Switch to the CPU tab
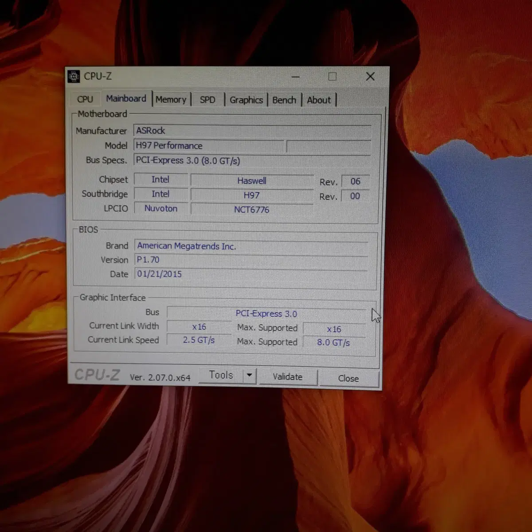532x532 pixels. (x=85, y=99)
